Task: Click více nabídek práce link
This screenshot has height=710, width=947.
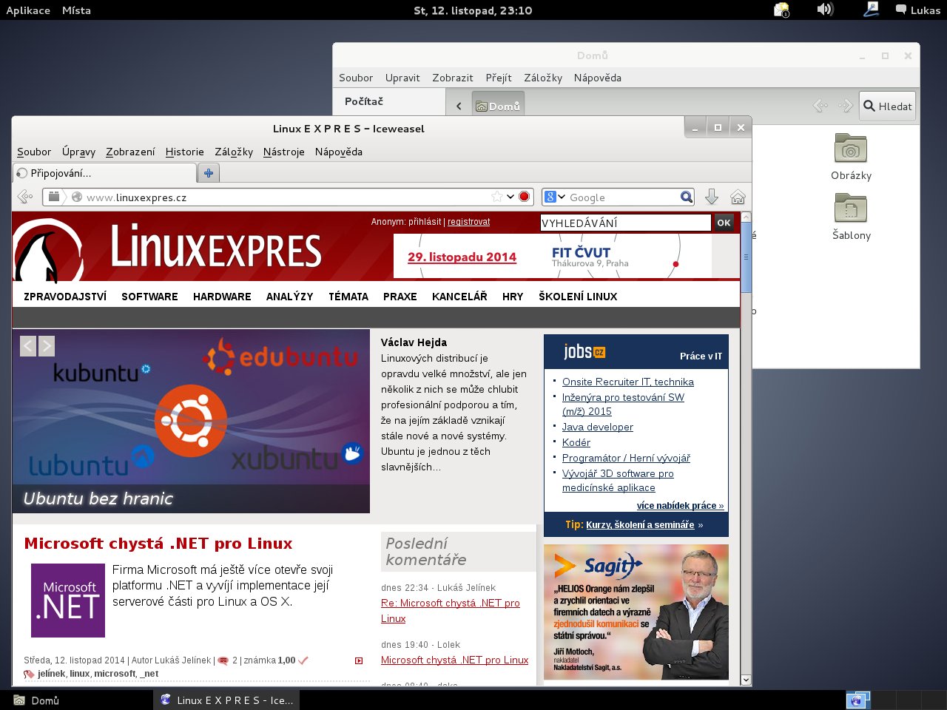Action: point(680,506)
